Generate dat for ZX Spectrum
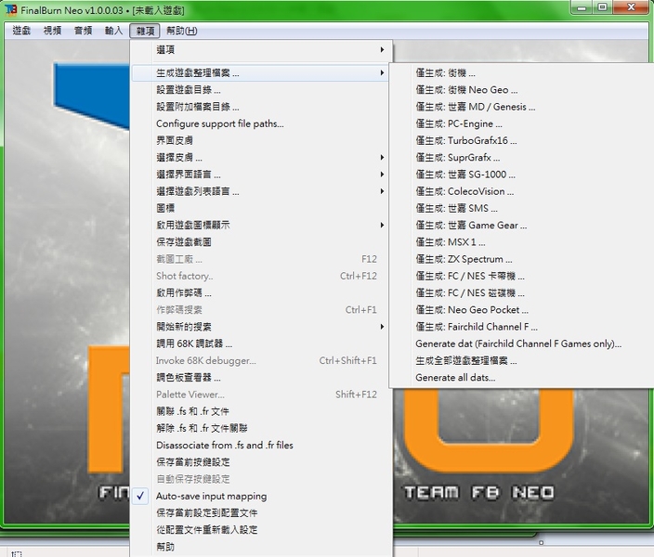 [x=522, y=259]
